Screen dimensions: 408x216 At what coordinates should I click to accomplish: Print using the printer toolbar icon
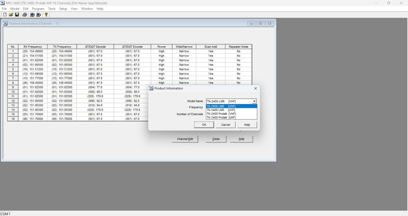click(25, 15)
